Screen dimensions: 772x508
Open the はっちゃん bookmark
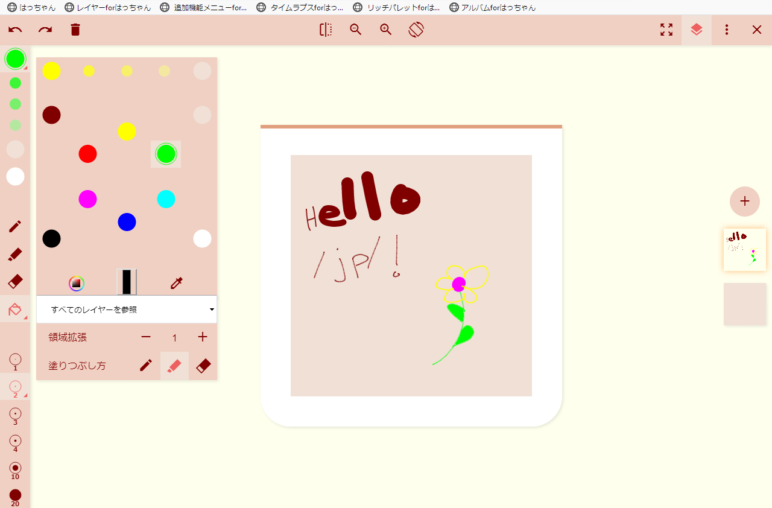pos(31,7)
